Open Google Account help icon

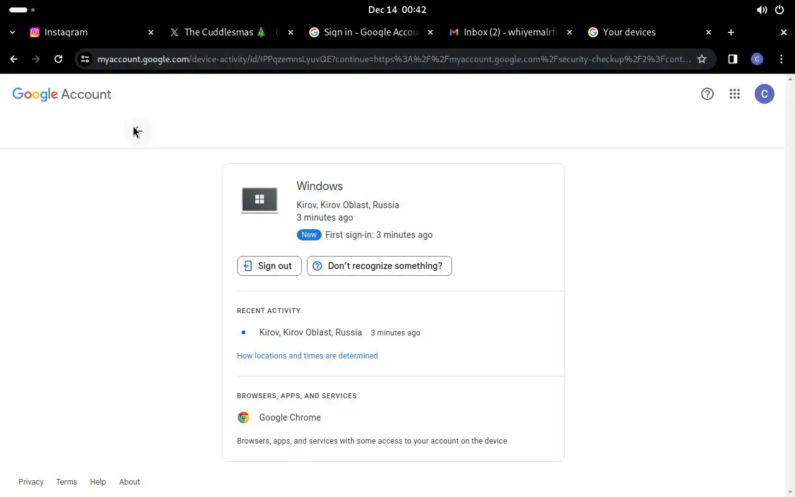(707, 94)
